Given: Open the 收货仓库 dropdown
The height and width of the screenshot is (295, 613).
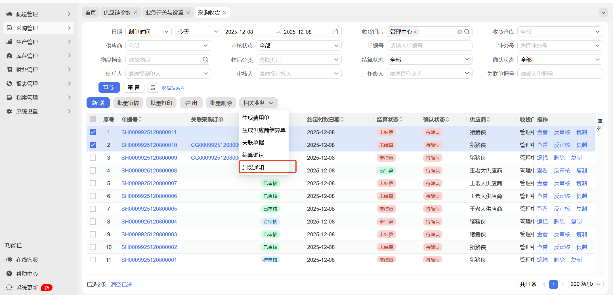Looking at the screenshot, I should click(x=560, y=32).
